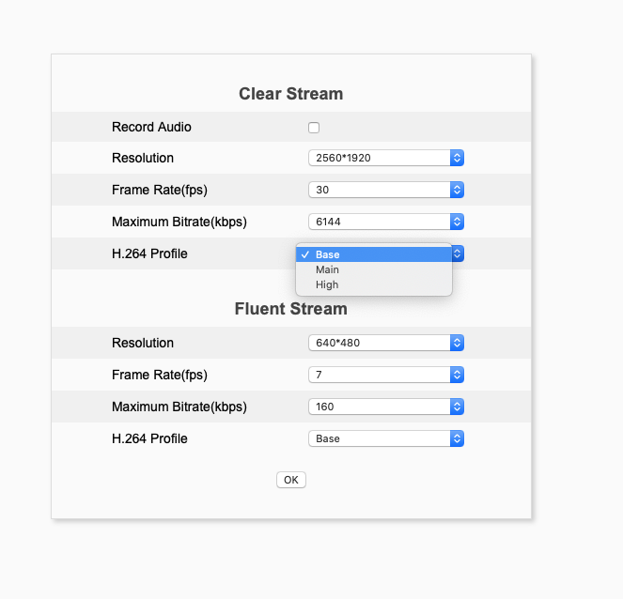This screenshot has width=623, height=599.
Task: Click the Frame Rate(fps) label under Clear Stream
Action: point(159,190)
